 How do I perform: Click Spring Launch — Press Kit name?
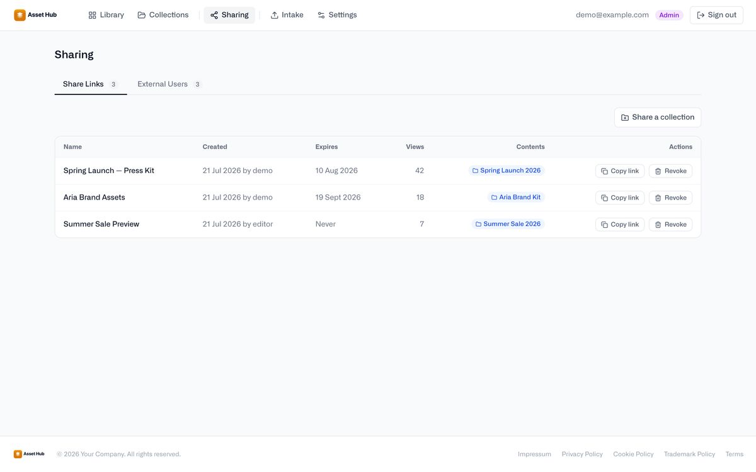[109, 171]
